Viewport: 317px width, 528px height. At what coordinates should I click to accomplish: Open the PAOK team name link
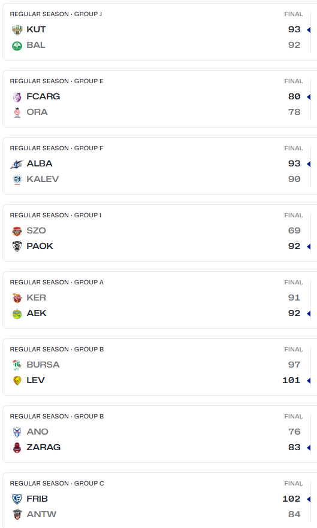(40, 246)
